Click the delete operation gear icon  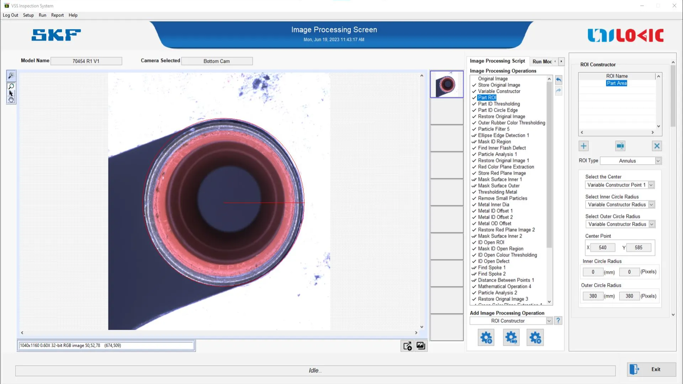pyautogui.click(x=535, y=337)
